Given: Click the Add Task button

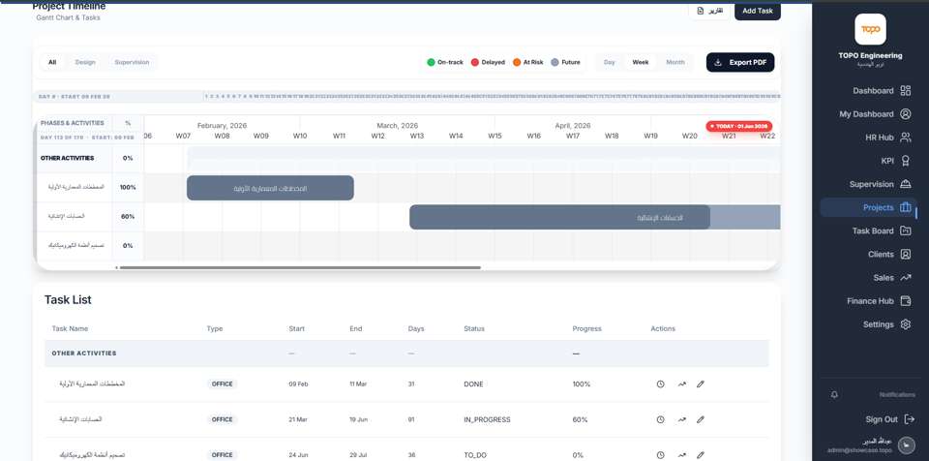Looking at the screenshot, I should 757,11.
